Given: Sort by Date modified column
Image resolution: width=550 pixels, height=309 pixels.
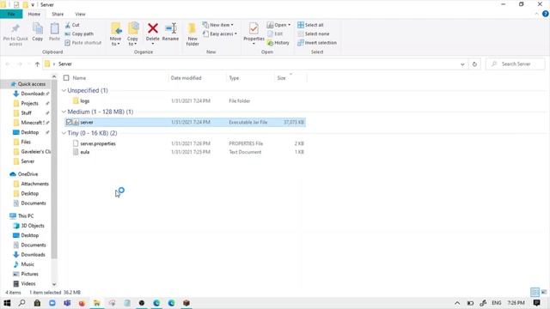Looking at the screenshot, I should [x=186, y=78].
